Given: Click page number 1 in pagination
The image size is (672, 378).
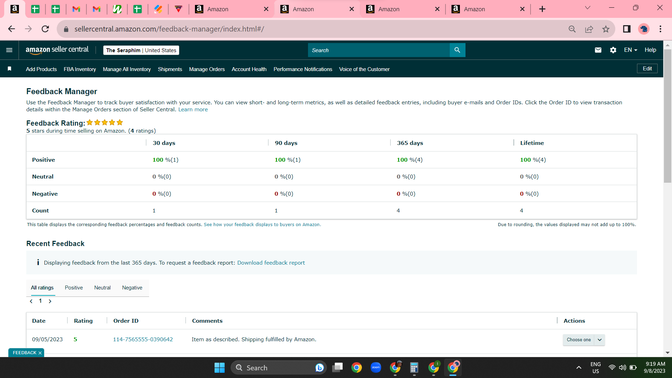Looking at the screenshot, I should (x=40, y=301).
